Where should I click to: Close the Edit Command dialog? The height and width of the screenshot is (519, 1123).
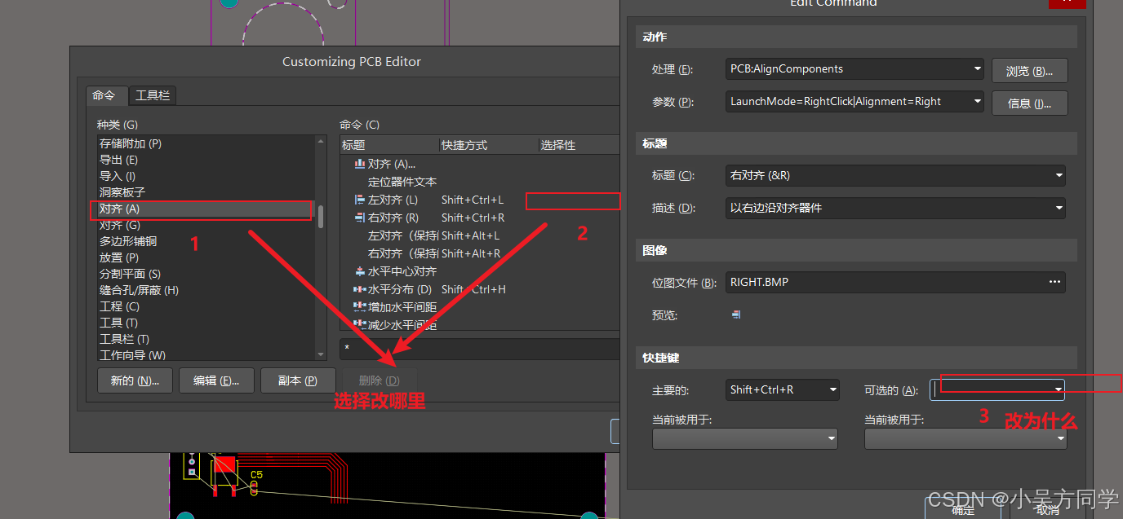(1067, 3)
